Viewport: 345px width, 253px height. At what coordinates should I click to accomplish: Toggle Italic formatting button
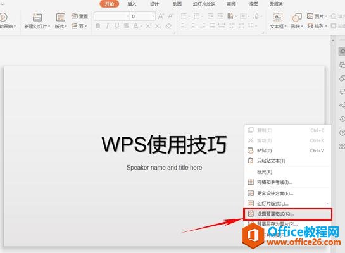tap(108, 26)
